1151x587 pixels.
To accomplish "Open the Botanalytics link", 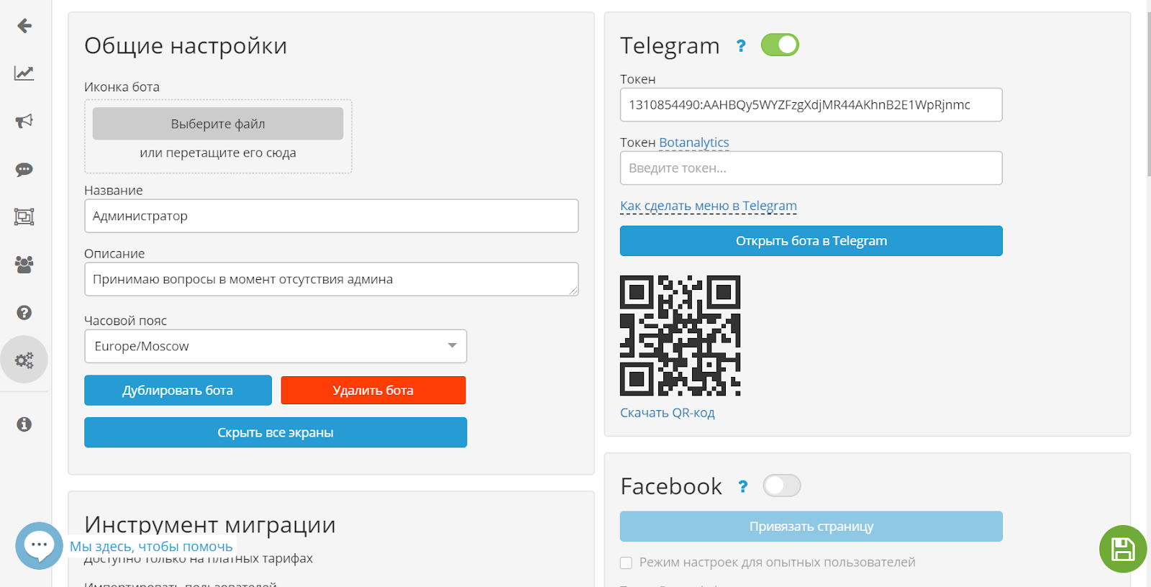I will pos(693,142).
